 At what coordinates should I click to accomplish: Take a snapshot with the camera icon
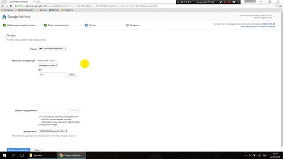point(234,2)
